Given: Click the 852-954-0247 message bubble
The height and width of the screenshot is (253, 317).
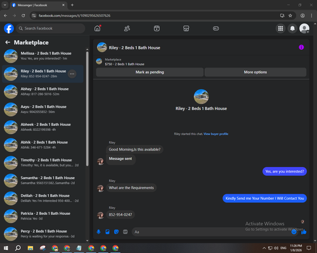Looking at the screenshot, I should pos(120,214).
